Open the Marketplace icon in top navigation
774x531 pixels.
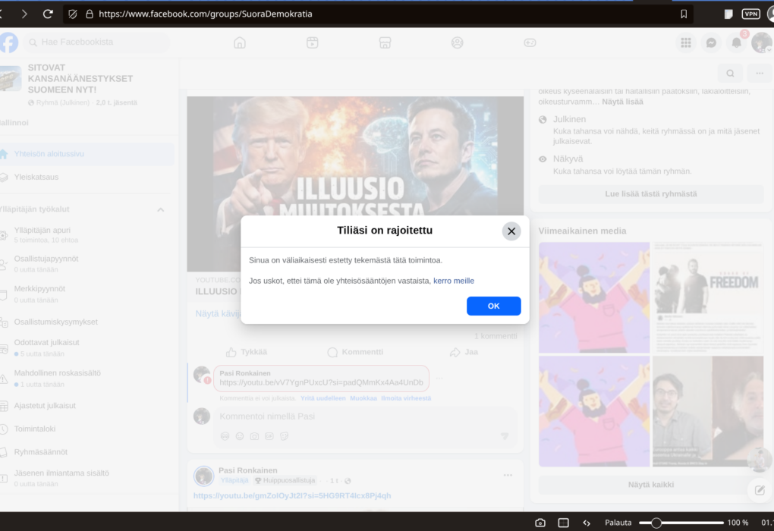point(385,42)
